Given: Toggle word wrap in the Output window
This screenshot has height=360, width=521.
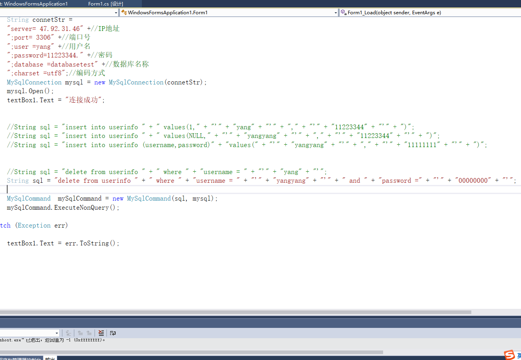Looking at the screenshot, I should click(112, 333).
